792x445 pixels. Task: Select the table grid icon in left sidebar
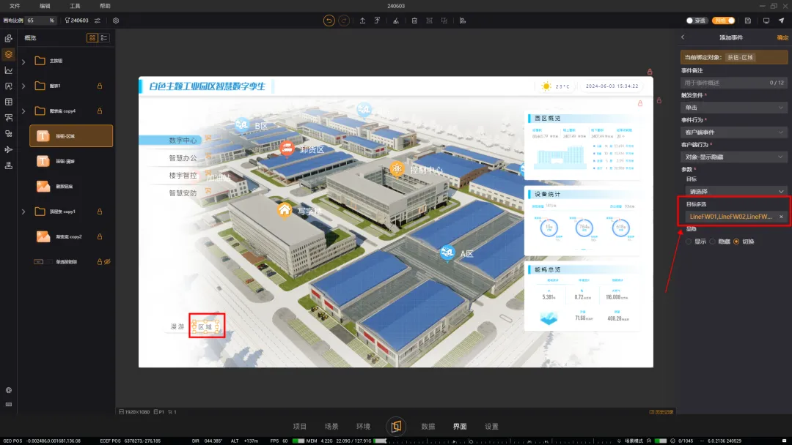pos(9,102)
